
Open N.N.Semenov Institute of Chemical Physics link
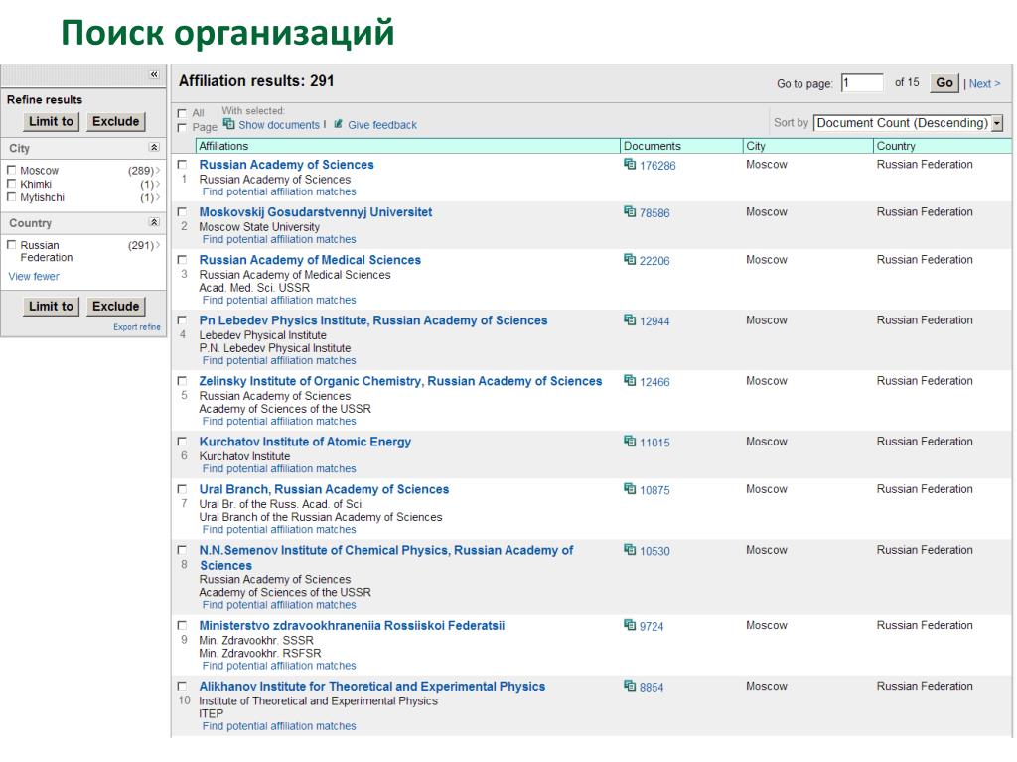point(386,558)
